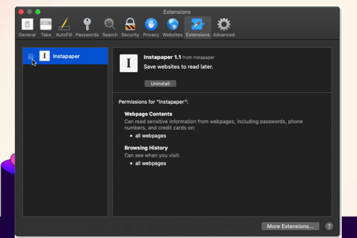
Task: Click the small Instapaper icon in the list
Action: tap(44, 56)
